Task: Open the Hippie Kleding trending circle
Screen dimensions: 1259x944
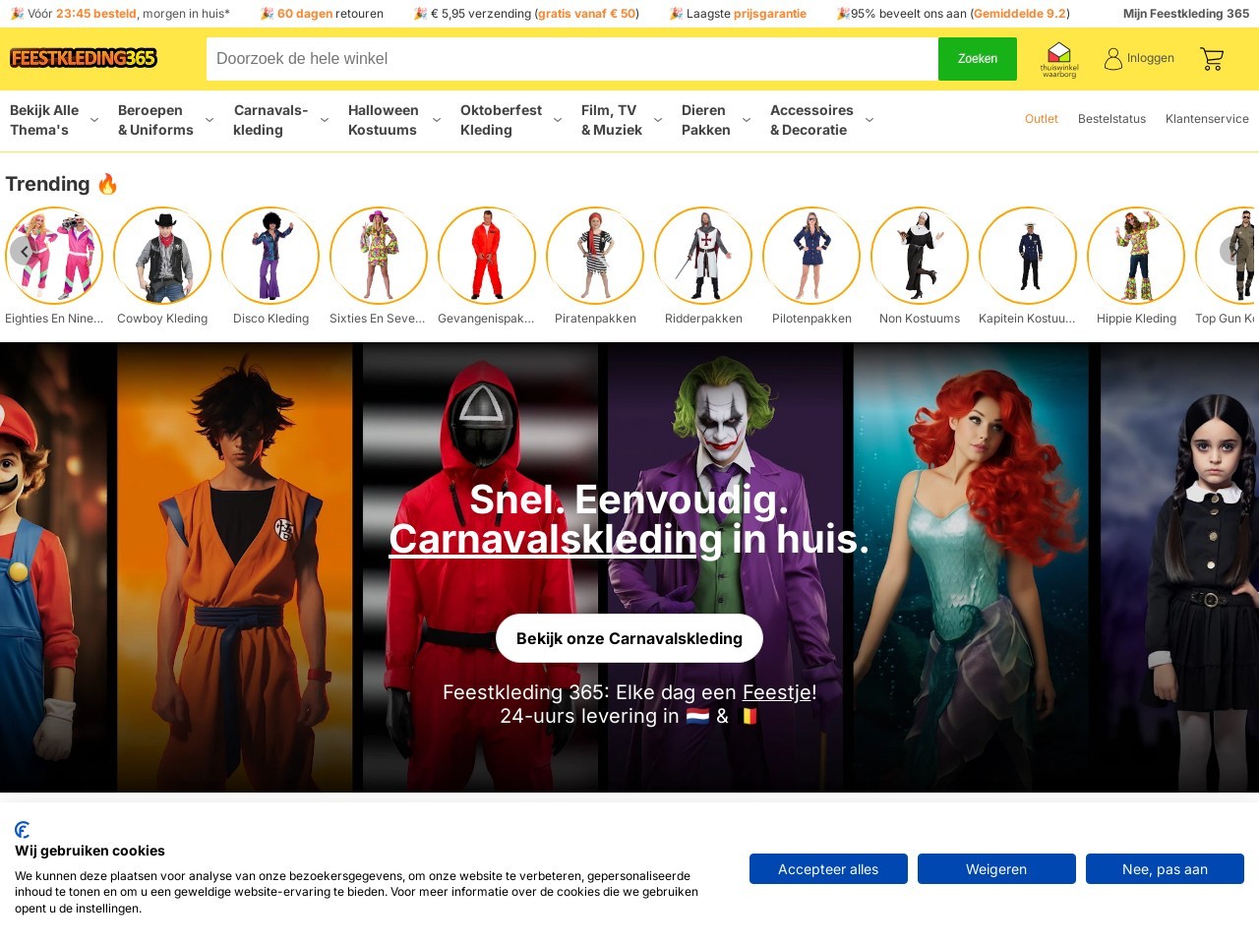Action: [1136, 256]
